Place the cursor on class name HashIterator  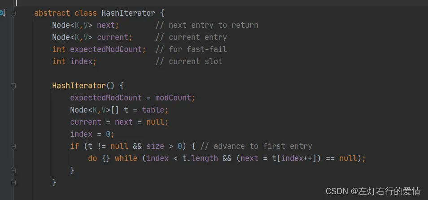point(128,13)
